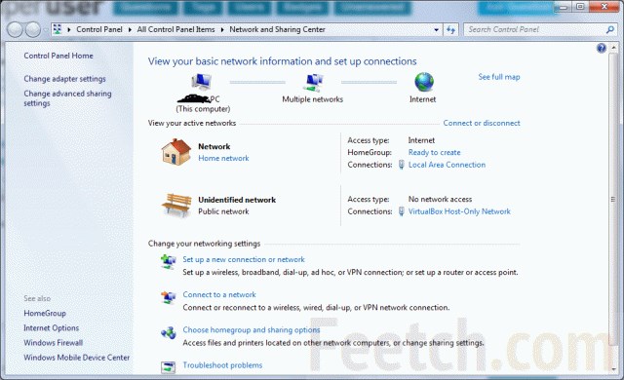Expand the arrow after All Control Panel Items
Image resolution: width=624 pixels, height=380 pixels.
(222, 29)
